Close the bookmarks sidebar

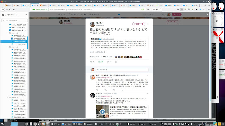(26, 15)
